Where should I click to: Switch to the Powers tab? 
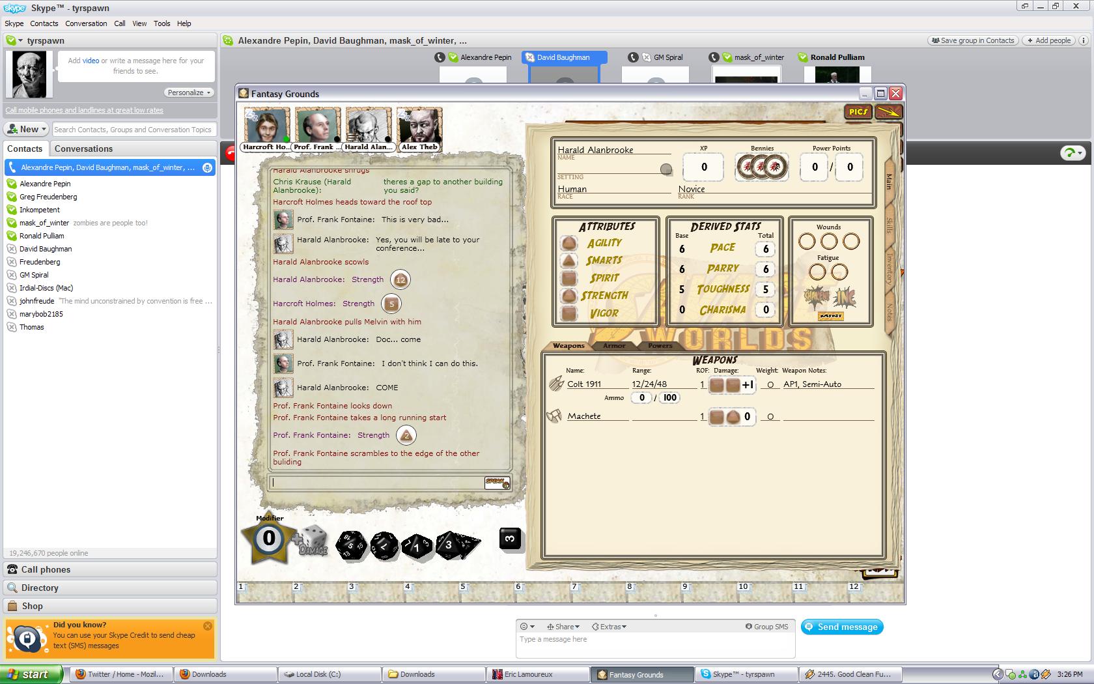pos(660,345)
